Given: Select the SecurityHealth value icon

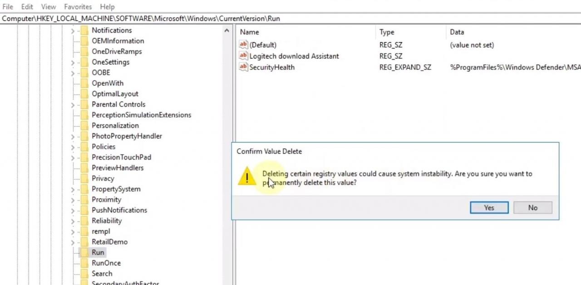Looking at the screenshot, I should (243, 67).
